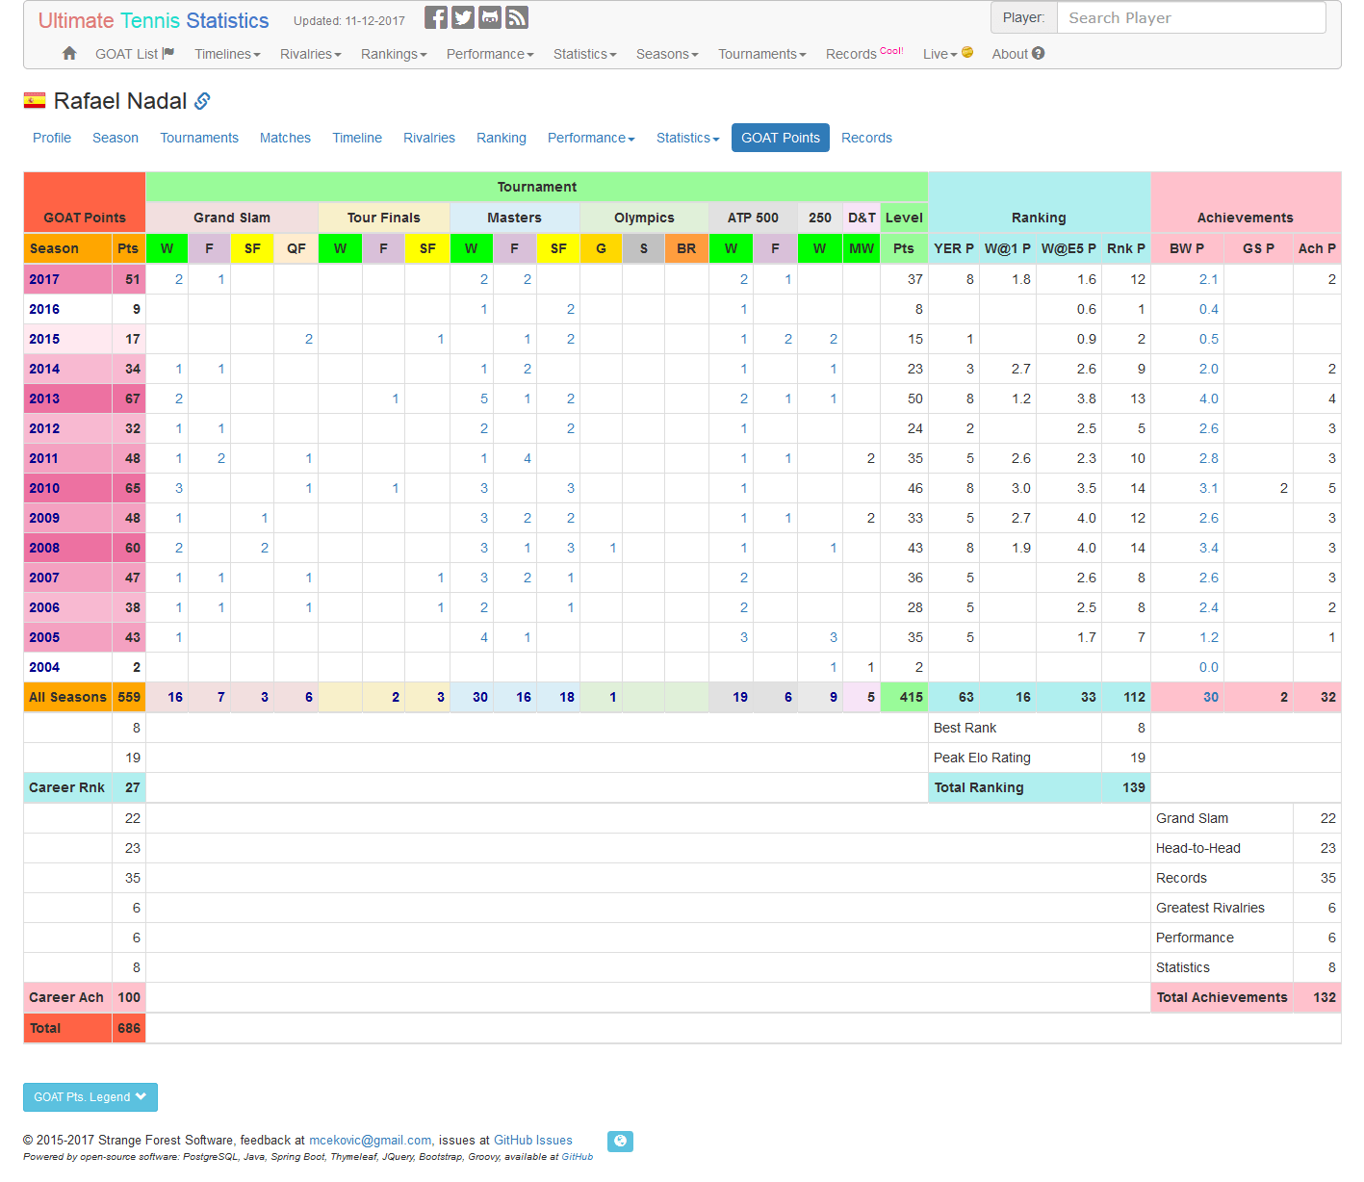Visit the GitHub cat icon
This screenshot has height=1182, width=1364.
point(489,16)
